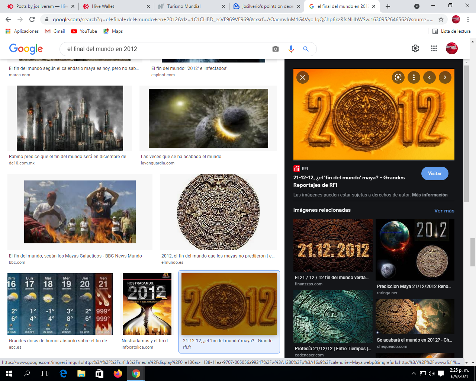
Task: Open Edge browser from taskbar
Action: point(63,374)
